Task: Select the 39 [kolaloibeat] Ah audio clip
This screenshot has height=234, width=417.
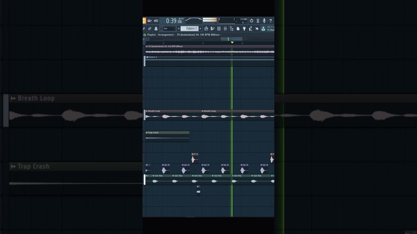Action: (x=210, y=50)
